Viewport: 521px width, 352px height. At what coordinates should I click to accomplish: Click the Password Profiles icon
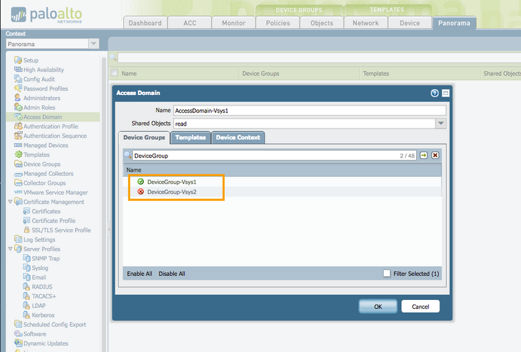[x=18, y=88]
